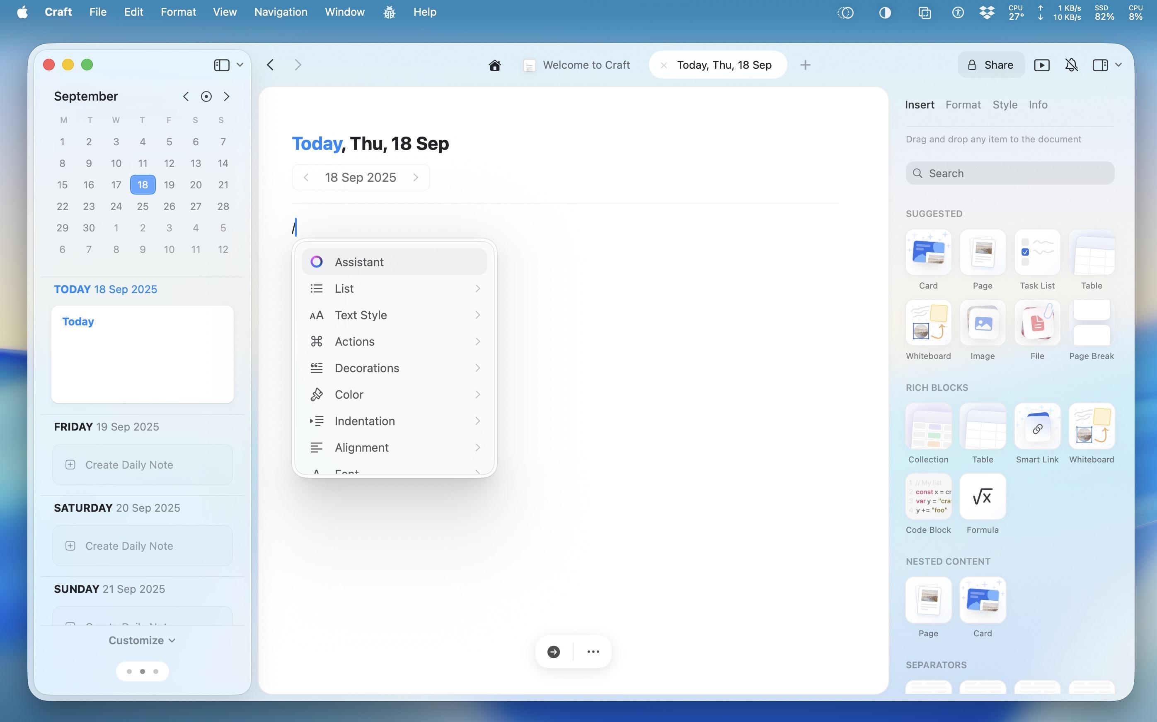Screen dimensions: 1157x722
Task: Click the Home icon in the tab bar
Action: (495, 65)
